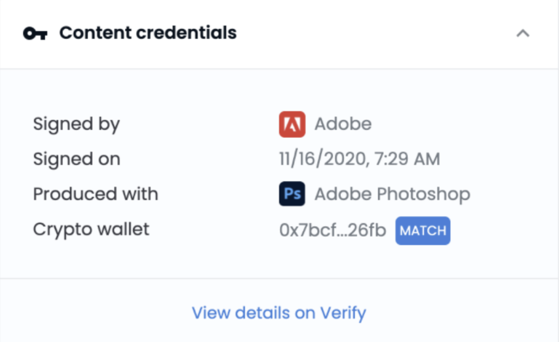Screen dimensions: 559x342
Task: Click the Crypto wallet label
Action: [91, 229]
